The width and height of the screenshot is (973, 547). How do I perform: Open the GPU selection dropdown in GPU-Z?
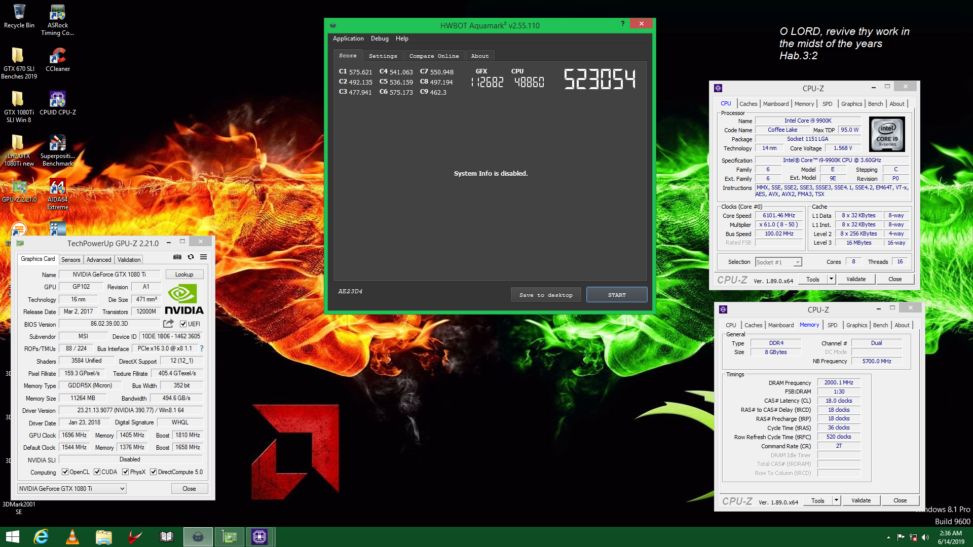click(x=72, y=489)
